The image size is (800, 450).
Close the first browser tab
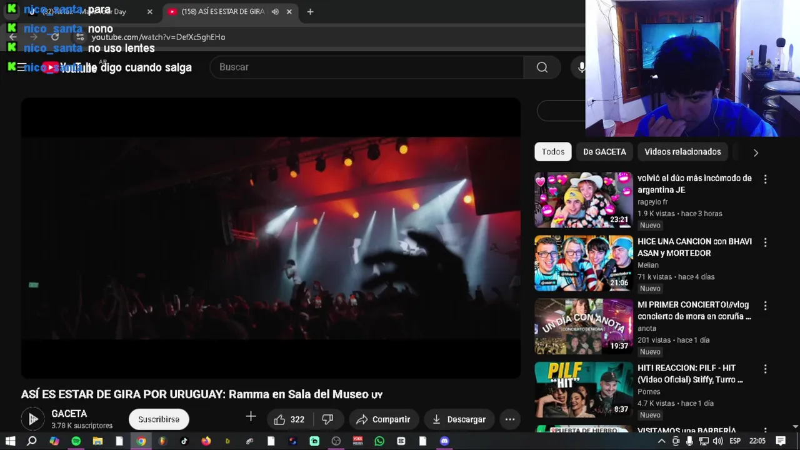150,11
